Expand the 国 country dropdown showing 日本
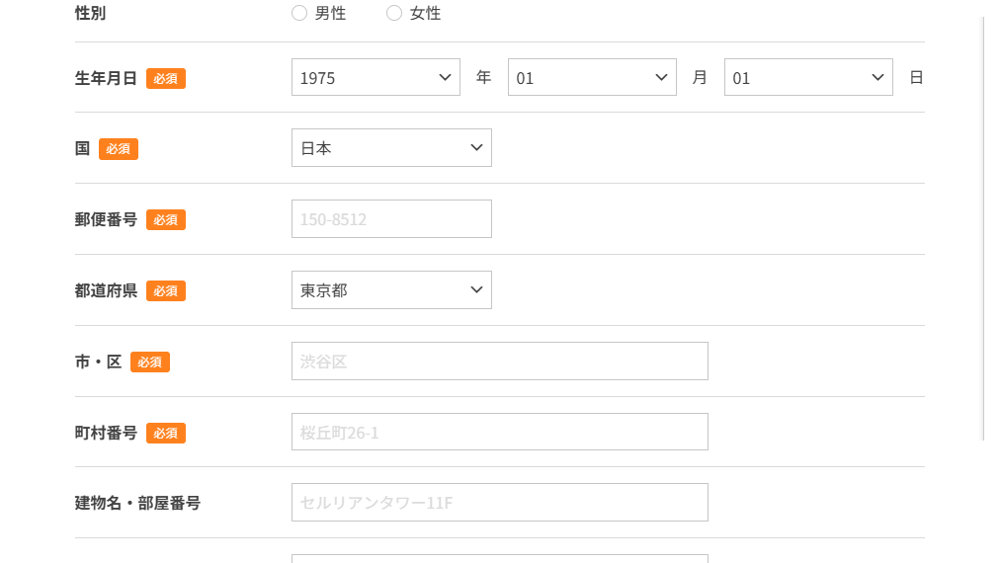 coord(391,147)
